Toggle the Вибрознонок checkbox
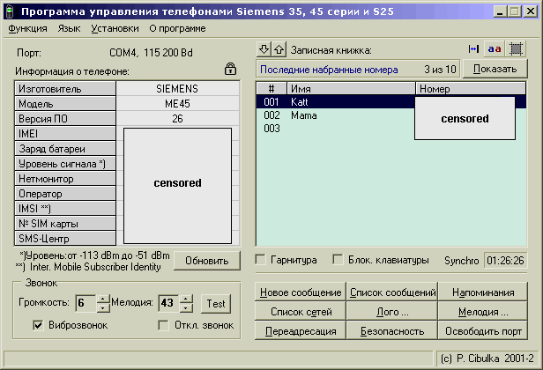Image resolution: width=543 pixels, height=370 pixels. click(38, 325)
